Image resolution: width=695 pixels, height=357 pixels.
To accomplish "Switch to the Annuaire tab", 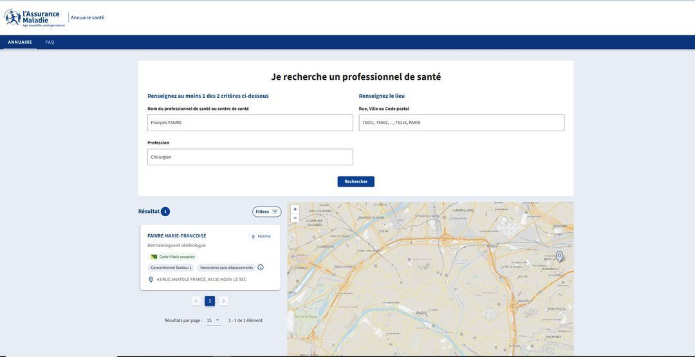I will point(20,42).
